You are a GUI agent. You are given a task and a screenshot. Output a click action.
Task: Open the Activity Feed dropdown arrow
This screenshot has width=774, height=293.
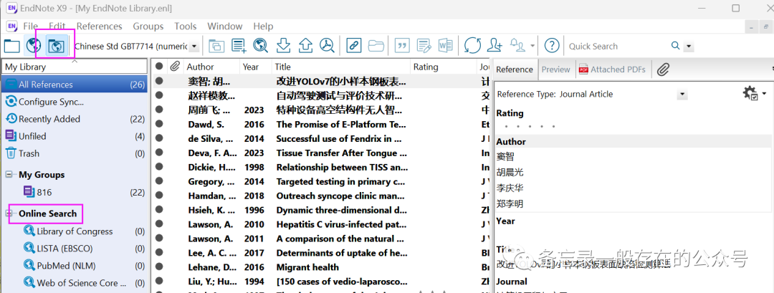coord(532,46)
